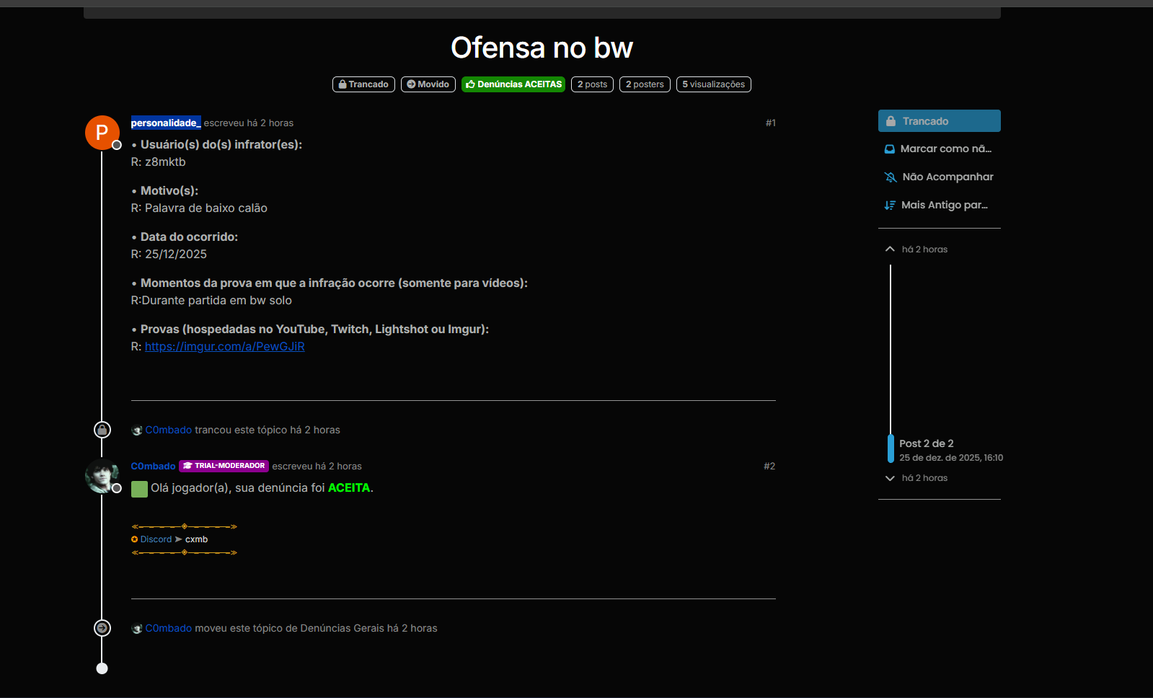Click the lock icon in sidebar Trancado
This screenshot has height=698, width=1153.
[x=891, y=121]
